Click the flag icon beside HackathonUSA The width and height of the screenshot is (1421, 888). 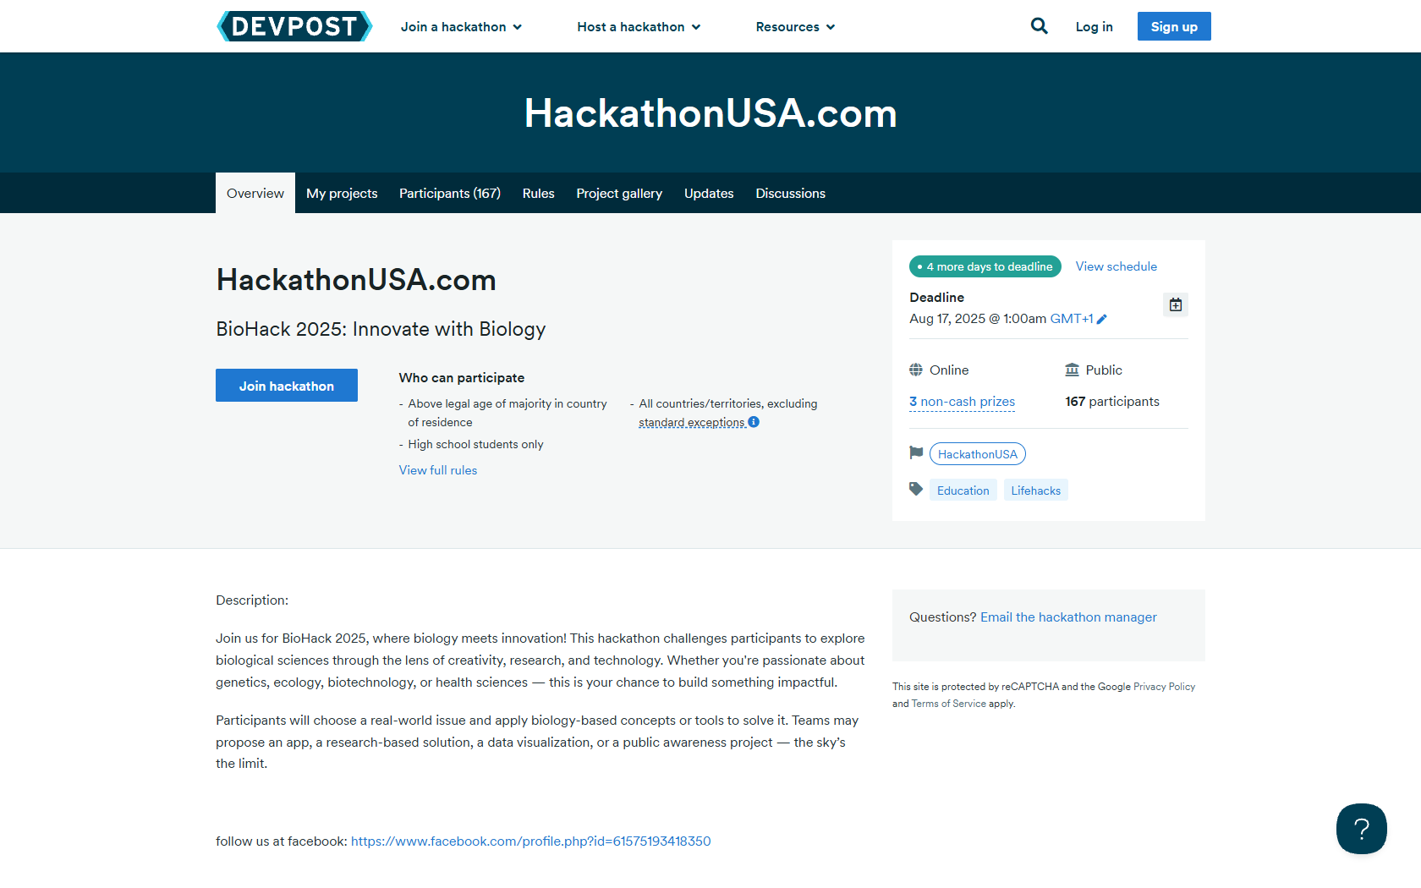click(916, 453)
